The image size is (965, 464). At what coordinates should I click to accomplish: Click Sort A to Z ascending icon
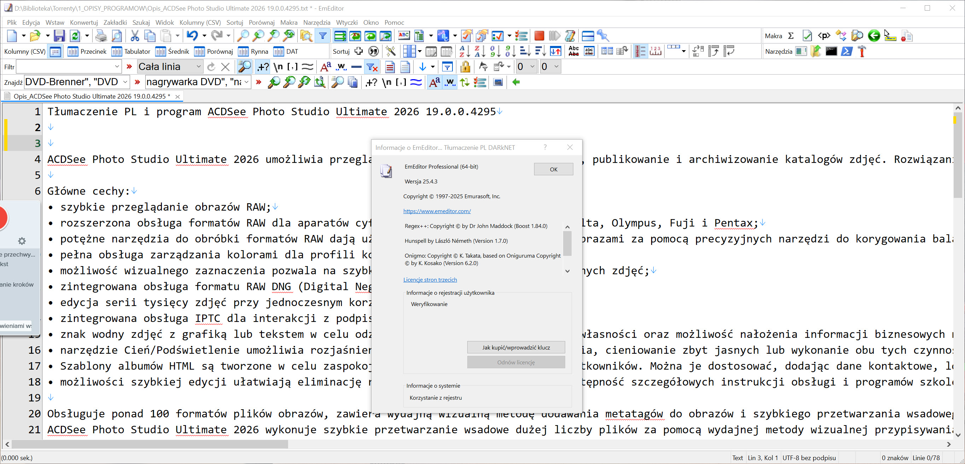[x=464, y=51]
